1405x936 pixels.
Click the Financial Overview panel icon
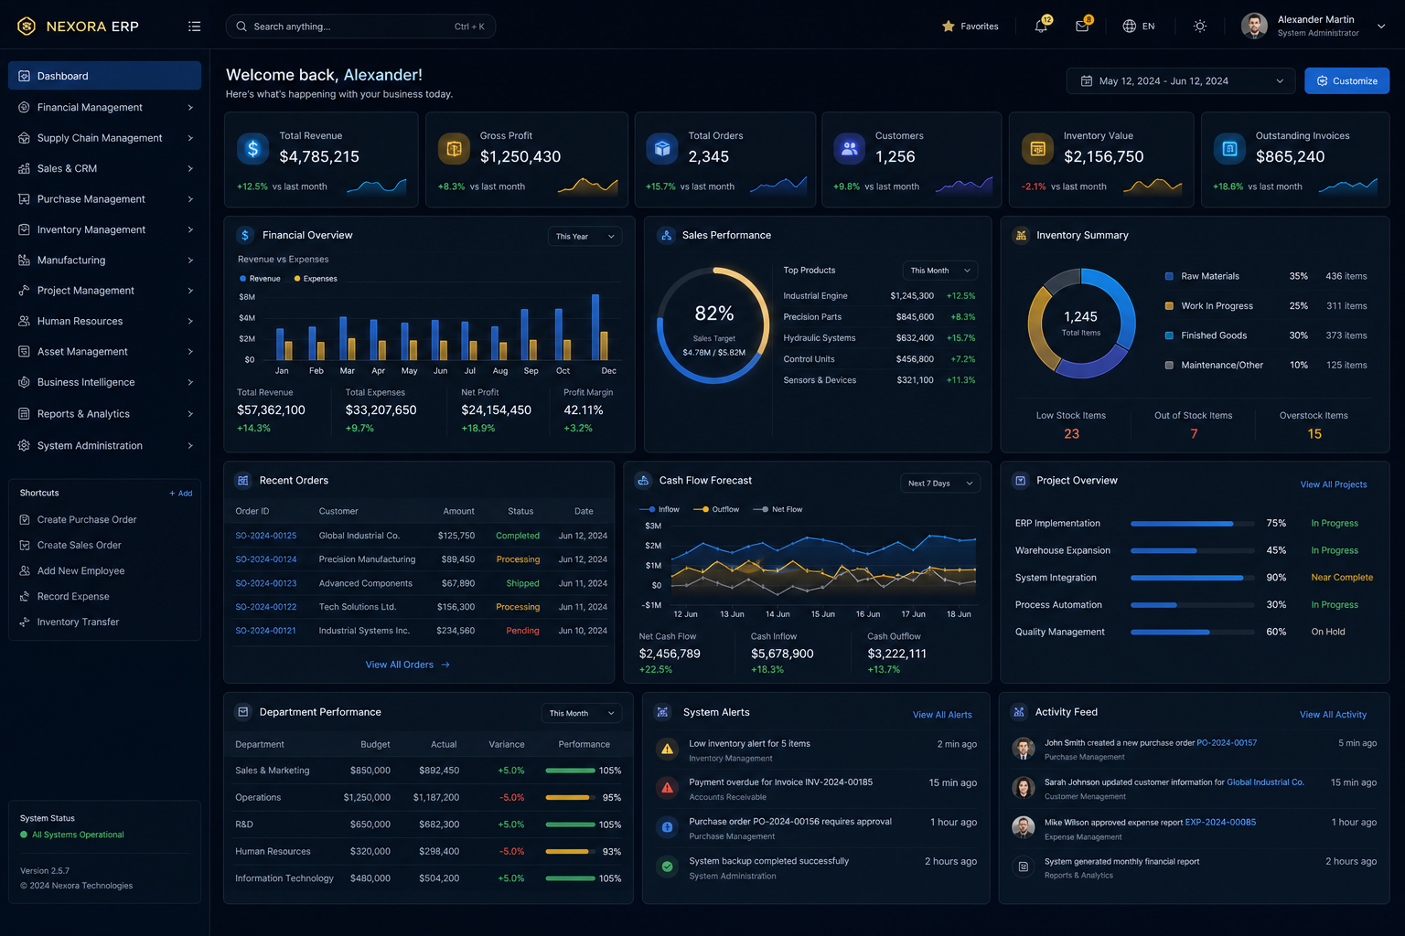pyautogui.click(x=245, y=235)
